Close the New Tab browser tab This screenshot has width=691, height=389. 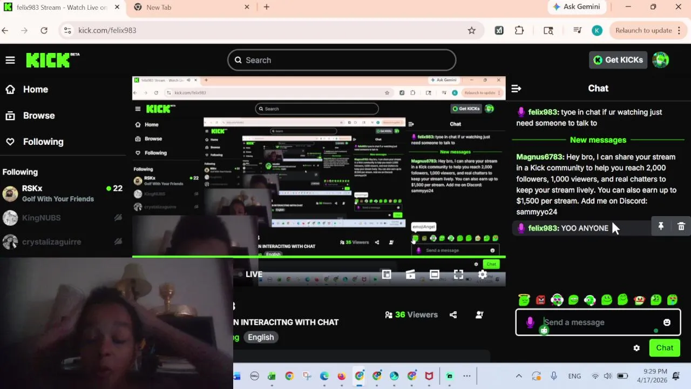247,7
